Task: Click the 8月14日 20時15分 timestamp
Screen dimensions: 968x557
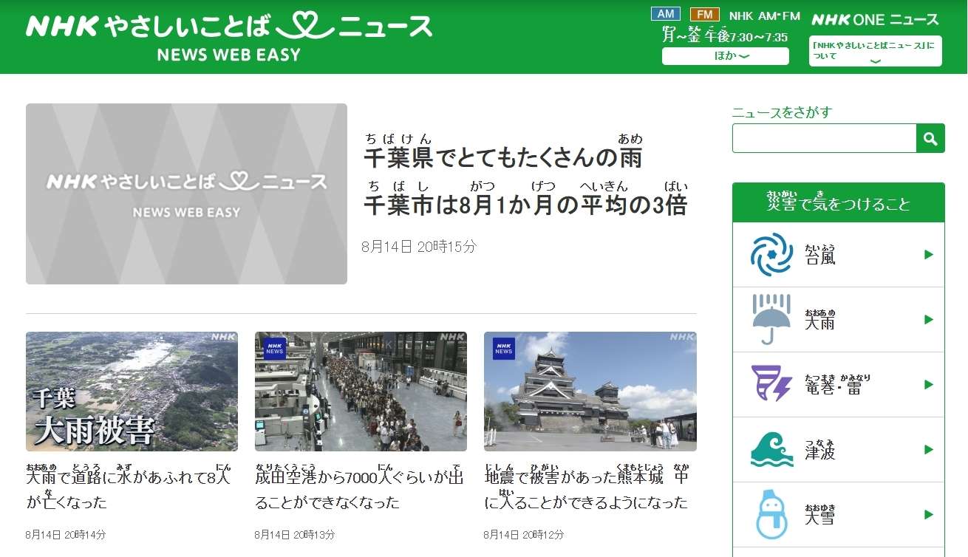Action: [419, 247]
